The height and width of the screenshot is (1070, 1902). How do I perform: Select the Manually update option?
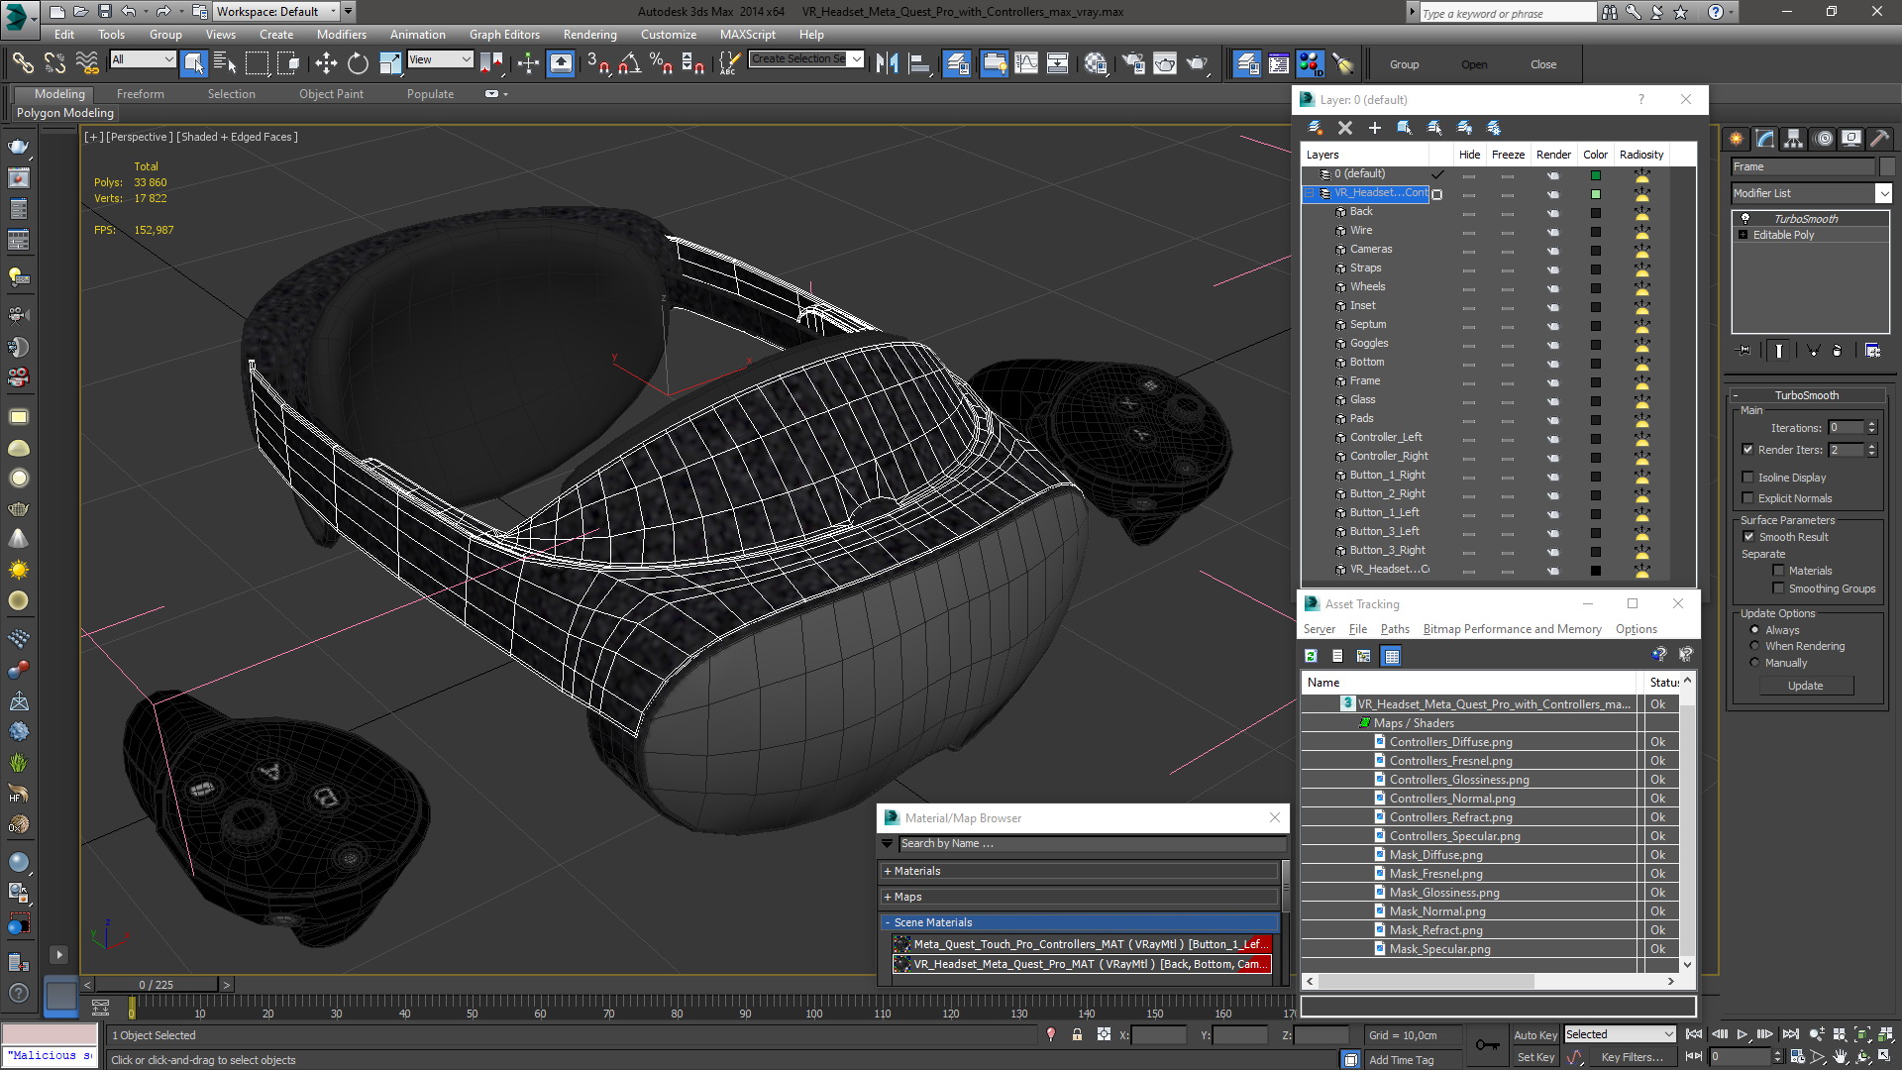pyautogui.click(x=1754, y=663)
